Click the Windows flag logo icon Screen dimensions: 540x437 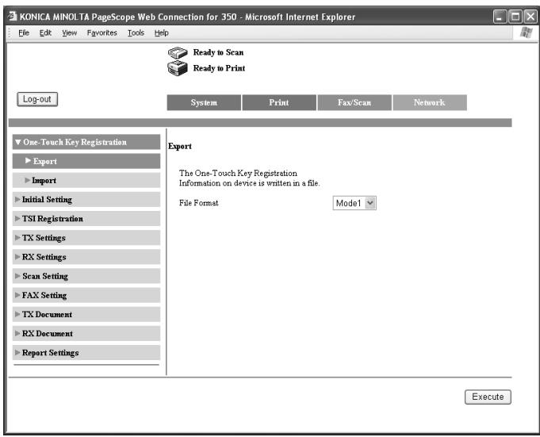point(526,33)
